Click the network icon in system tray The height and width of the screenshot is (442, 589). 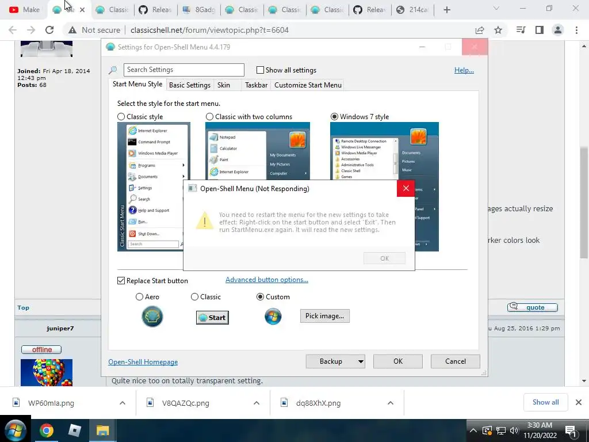pyautogui.click(x=501, y=430)
